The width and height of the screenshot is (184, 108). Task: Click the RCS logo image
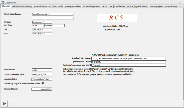click(117, 18)
